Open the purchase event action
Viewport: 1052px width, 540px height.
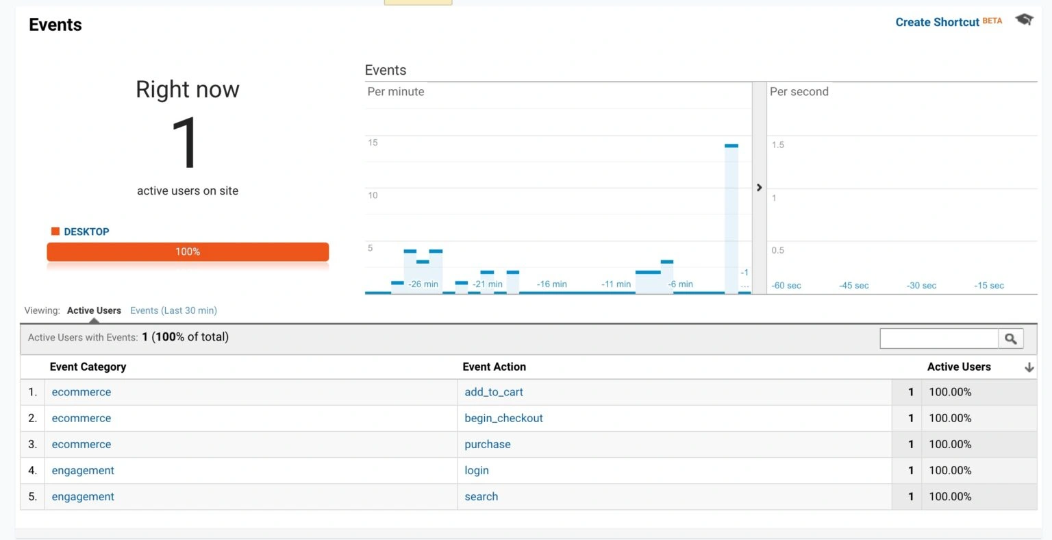coord(487,444)
